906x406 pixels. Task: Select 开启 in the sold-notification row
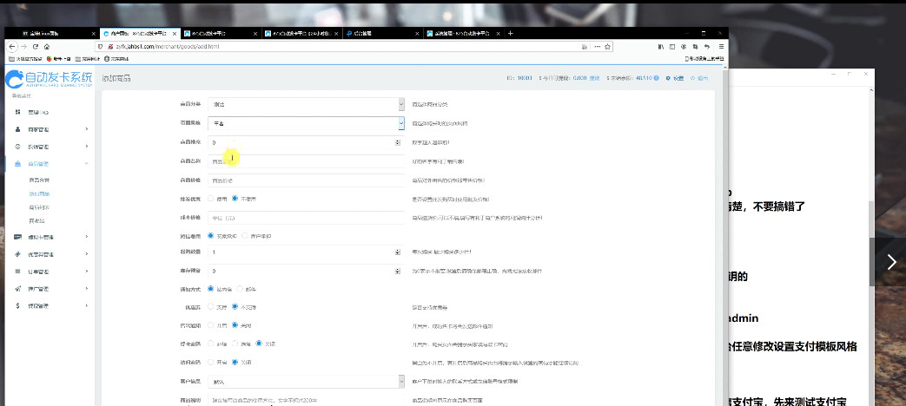tap(211, 325)
